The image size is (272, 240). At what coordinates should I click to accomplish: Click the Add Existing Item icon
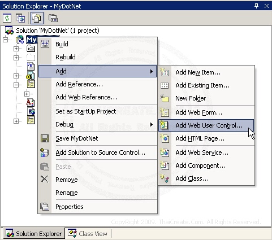pyautogui.click(x=165, y=85)
